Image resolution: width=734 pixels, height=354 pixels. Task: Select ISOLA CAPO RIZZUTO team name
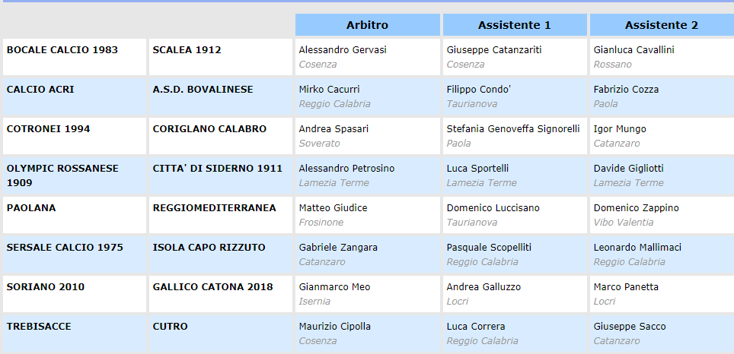click(x=209, y=248)
